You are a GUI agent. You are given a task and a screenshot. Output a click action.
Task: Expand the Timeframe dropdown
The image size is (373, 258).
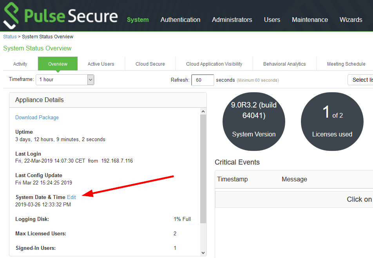(x=65, y=80)
